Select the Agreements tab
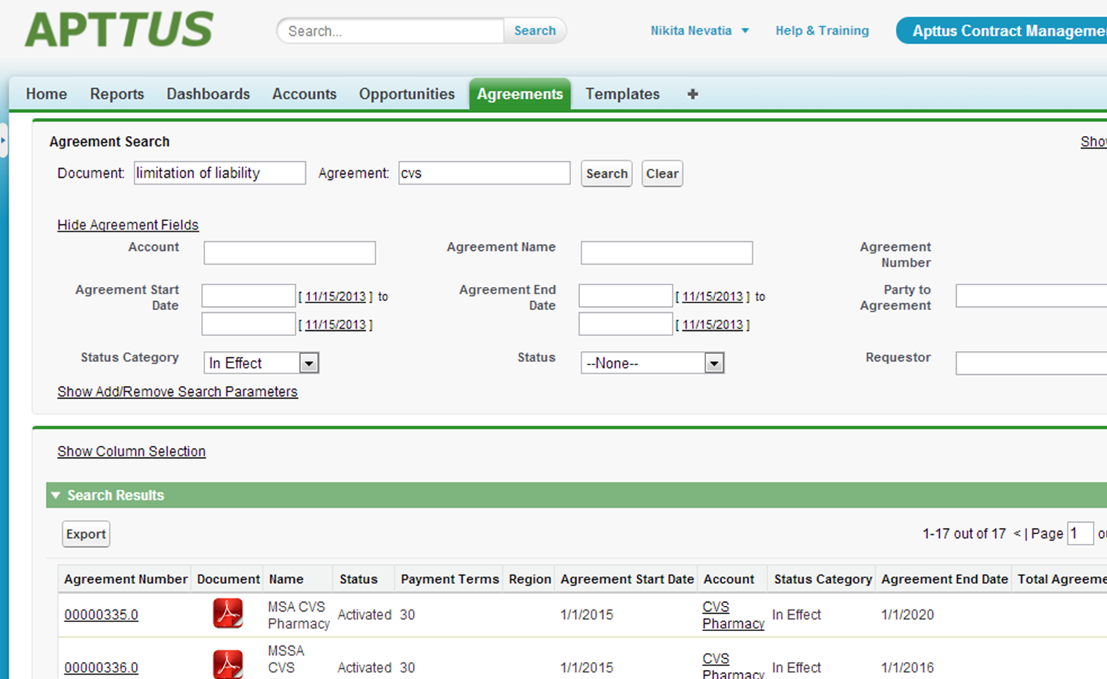The image size is (1107, 679). pos(520,94)
